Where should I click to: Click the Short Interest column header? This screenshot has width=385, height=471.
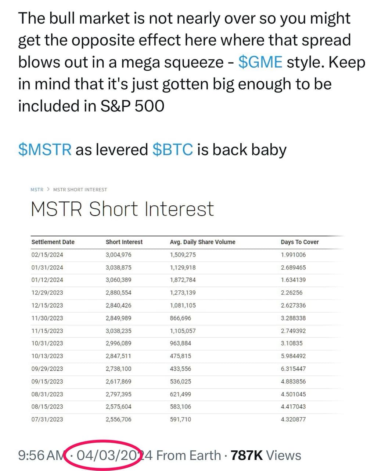(x=124, y=242)
